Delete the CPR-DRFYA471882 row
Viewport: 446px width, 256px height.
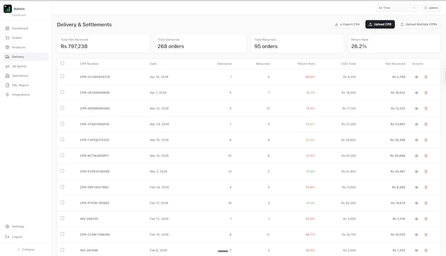point(426,188)
